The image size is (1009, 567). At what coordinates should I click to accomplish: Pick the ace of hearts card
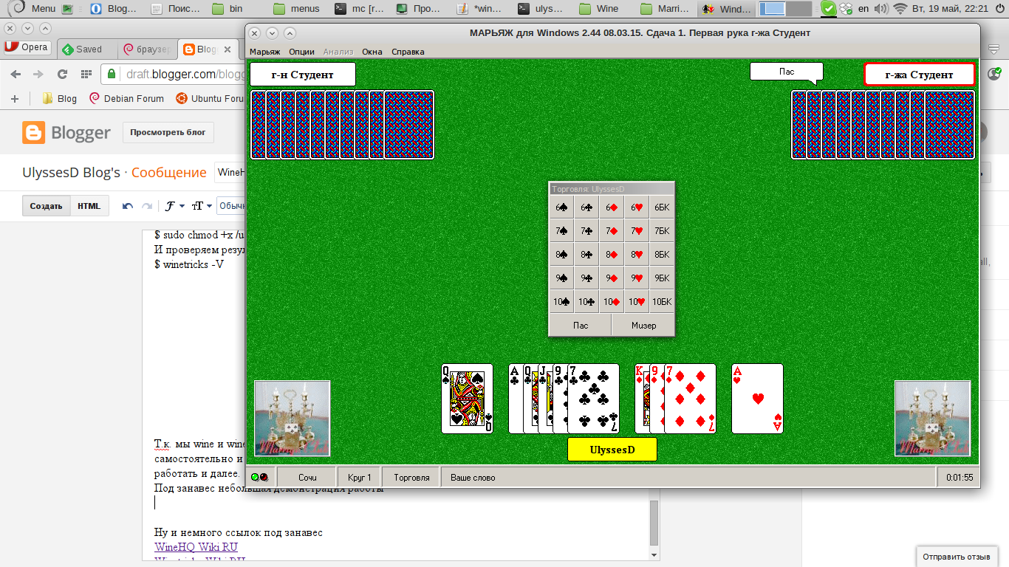[757, 399]
